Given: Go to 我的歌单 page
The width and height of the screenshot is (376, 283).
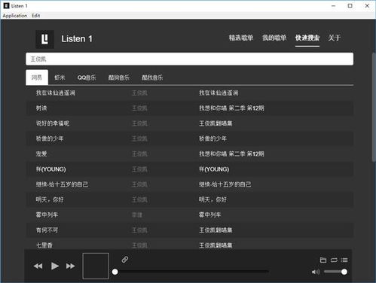Looking at the screenshot, I should click(x=274, y=38).
